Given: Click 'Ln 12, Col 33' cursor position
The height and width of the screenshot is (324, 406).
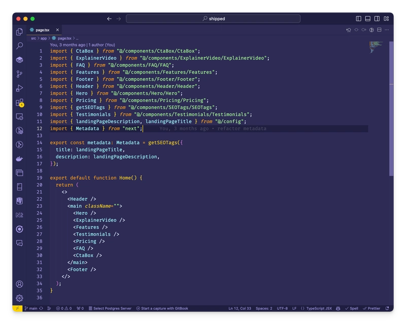Looking at the screenshot, I should point(240,308).
